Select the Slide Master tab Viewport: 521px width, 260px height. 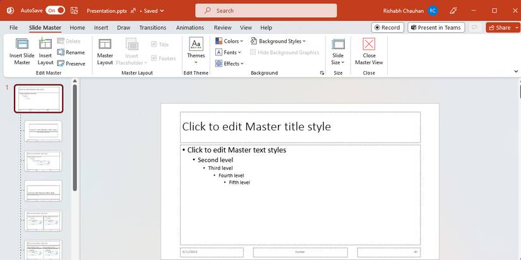tap(45, 28)
